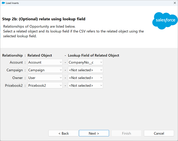Click the Back button
The image size is (178, 141).
tap(64, 133)
